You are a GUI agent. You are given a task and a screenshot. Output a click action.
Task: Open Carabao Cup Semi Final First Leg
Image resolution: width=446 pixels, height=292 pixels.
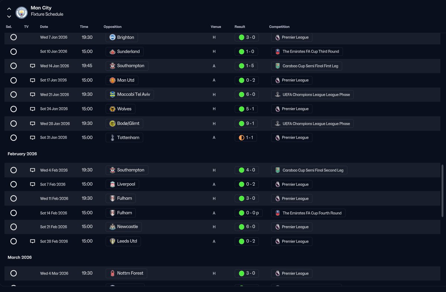[x=307, y=66]
